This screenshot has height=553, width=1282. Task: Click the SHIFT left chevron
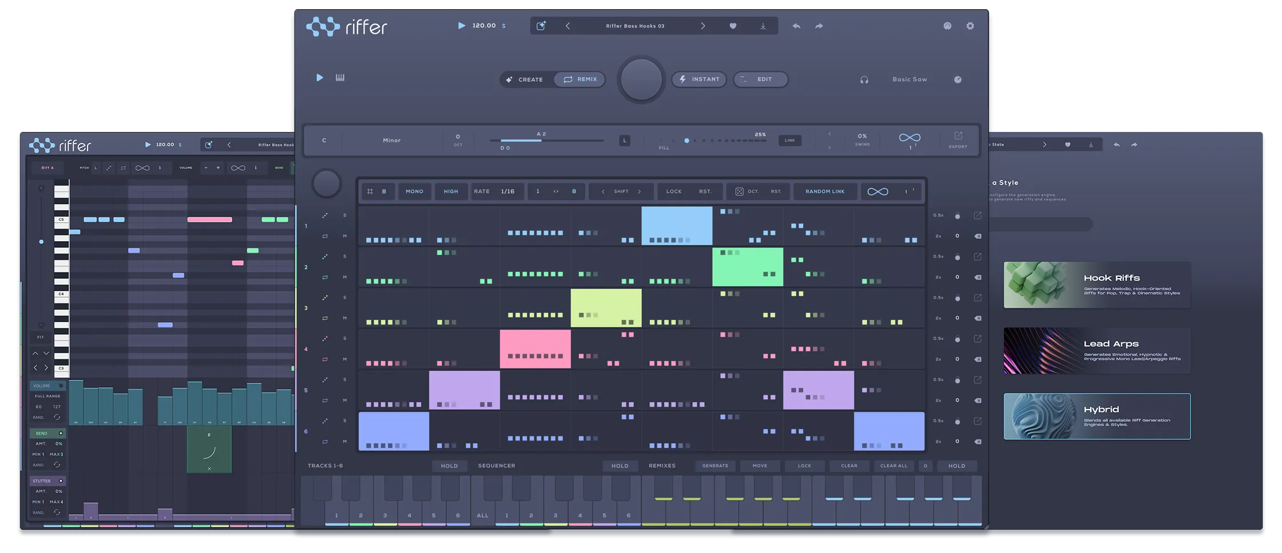(603, 192)
